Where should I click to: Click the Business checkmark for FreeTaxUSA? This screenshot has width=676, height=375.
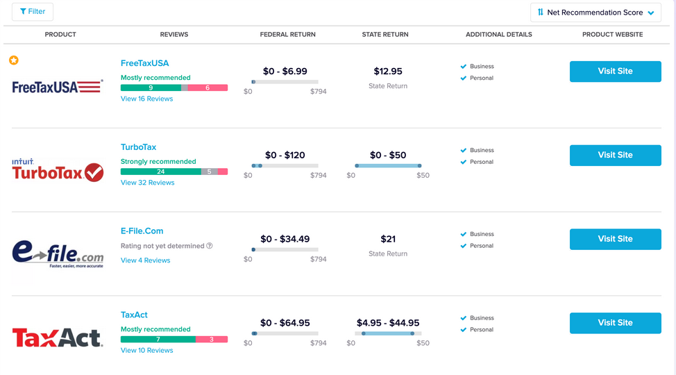[464, 67]
